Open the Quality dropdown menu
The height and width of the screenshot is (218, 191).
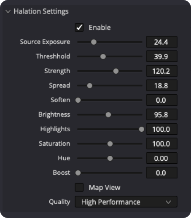pyautogui.click(x=126, y=202)
